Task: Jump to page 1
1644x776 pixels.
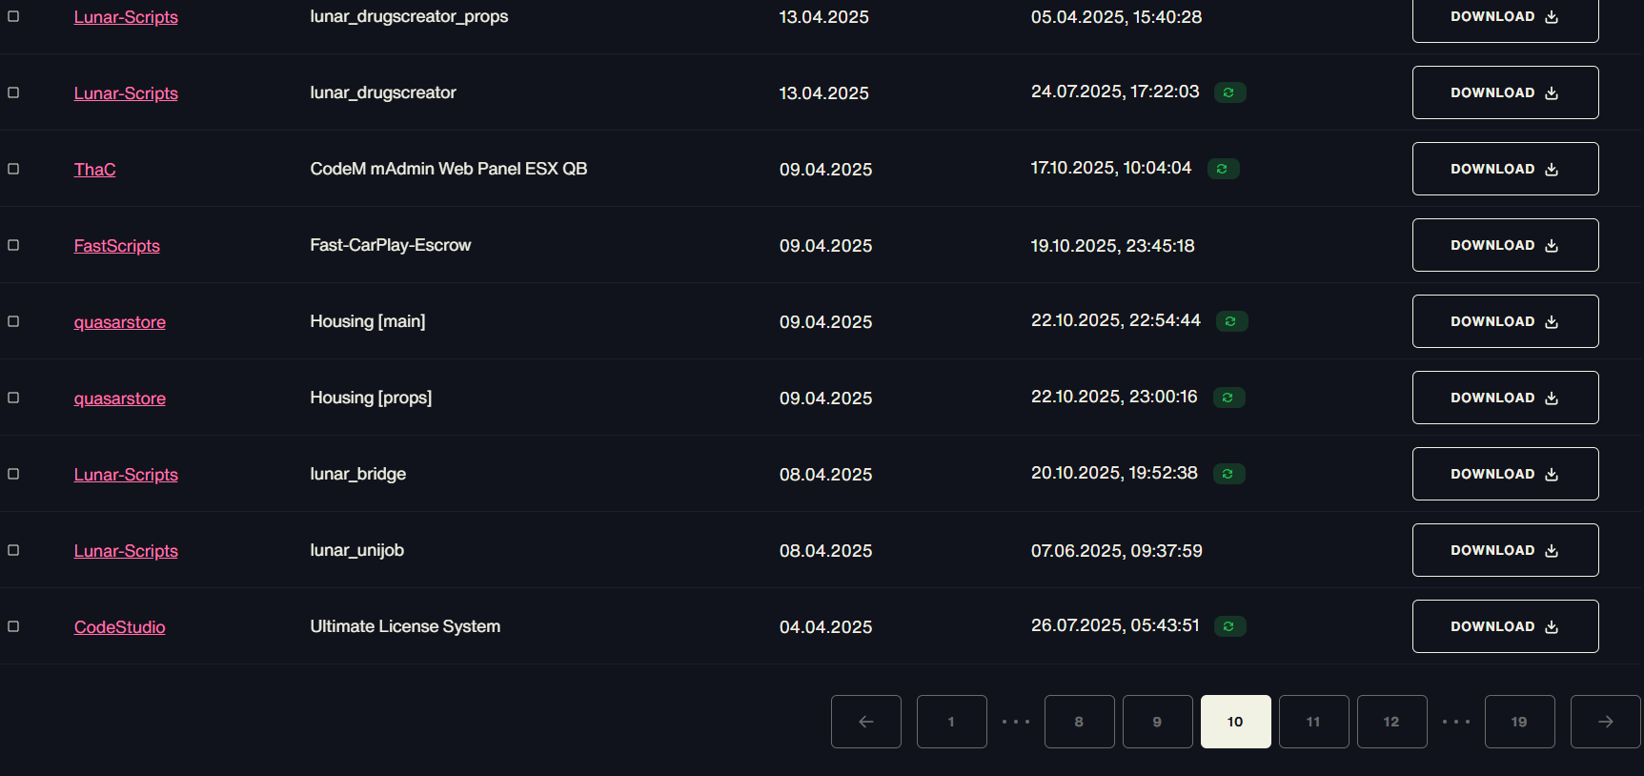Action: (952, 722)
